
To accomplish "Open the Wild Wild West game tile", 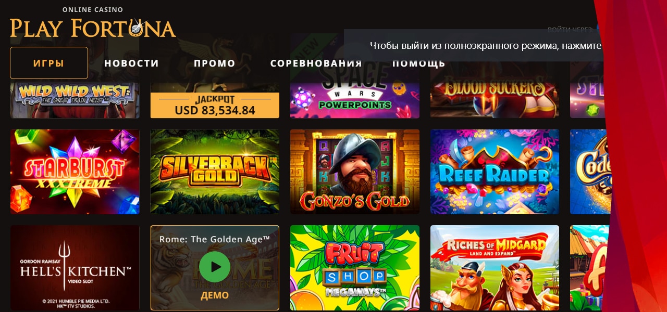I will [75, 99].
